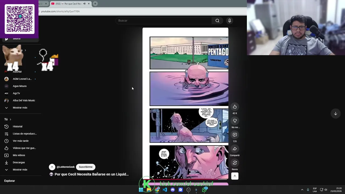Open the ABRAM channel subscription
Screen dimensions: 345x194
(x=17, y=72)
